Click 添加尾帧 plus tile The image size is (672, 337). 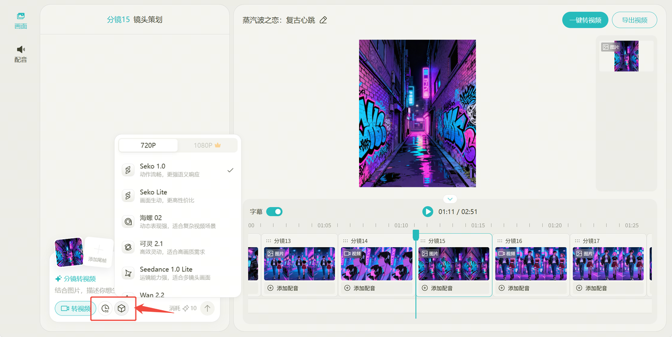point(98,252)
